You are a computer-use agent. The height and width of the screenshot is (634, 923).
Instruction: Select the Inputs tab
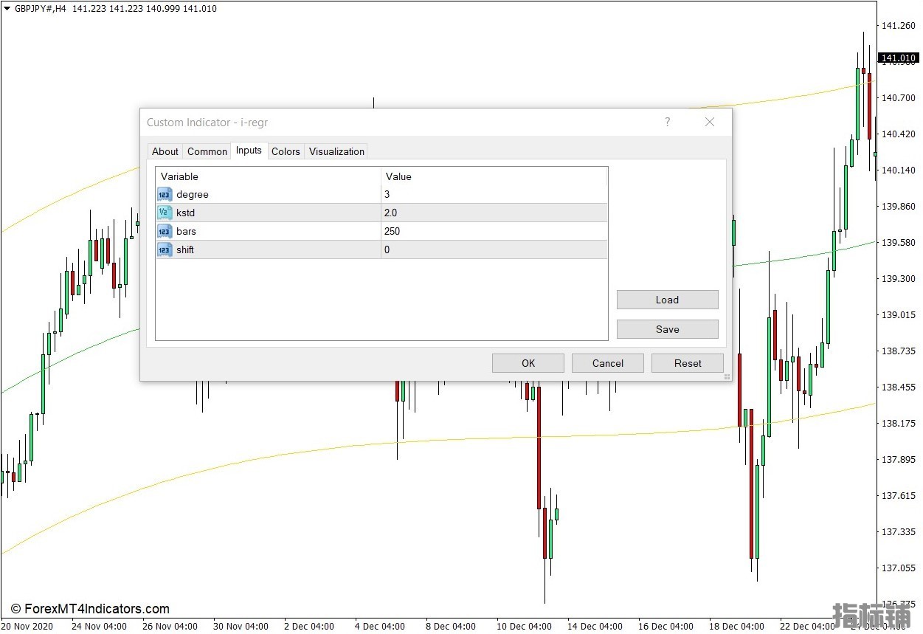(249, 151)
